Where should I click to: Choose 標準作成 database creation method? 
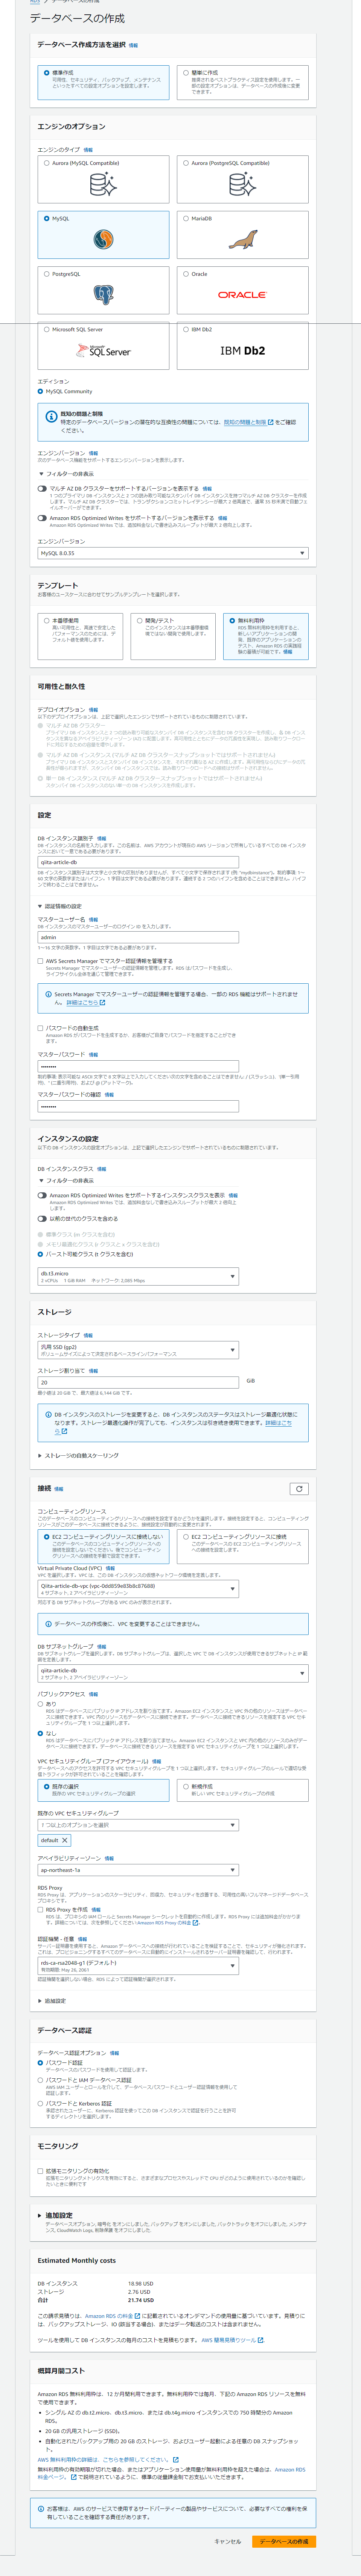[x=47, y=72]
